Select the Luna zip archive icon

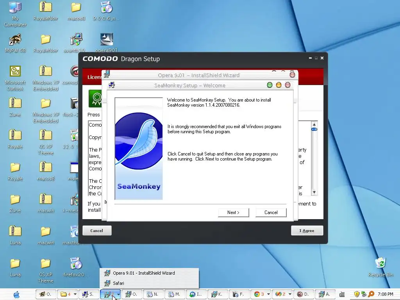pyautogui.click(x=15, y=235)
